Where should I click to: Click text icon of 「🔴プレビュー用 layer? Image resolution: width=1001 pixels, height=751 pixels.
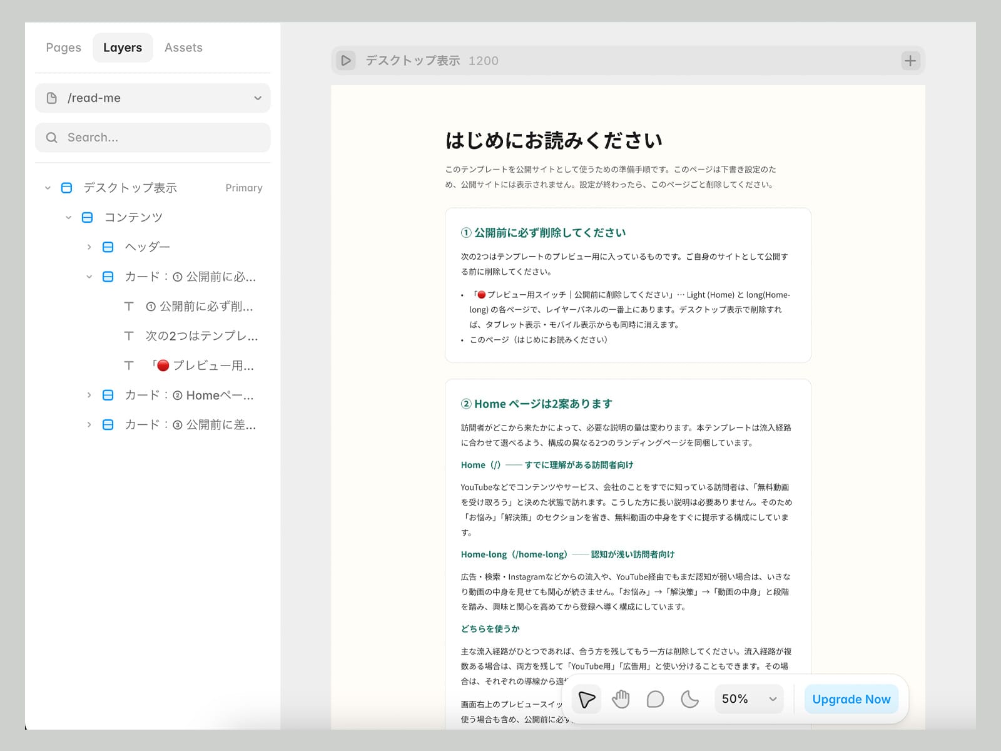[x=129, y=365]
